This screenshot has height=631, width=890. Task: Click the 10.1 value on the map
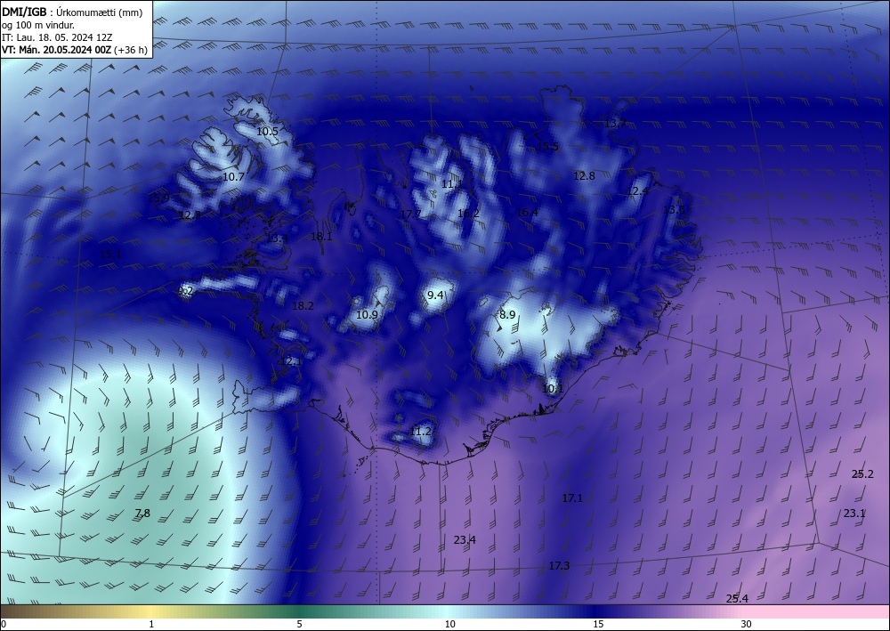click(553, 389)
